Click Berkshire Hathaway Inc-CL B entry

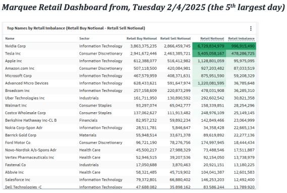(x=31, y=120)
